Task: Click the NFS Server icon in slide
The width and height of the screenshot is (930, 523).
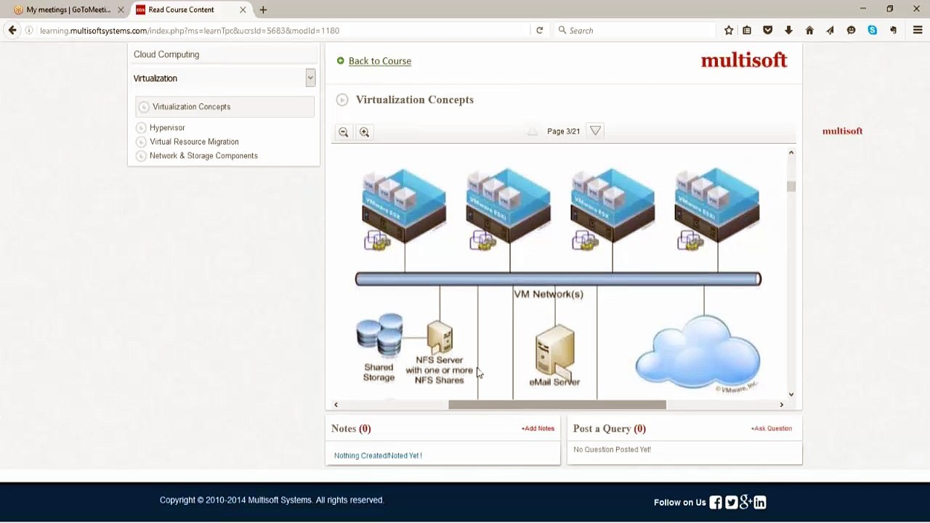Action: 440,338
